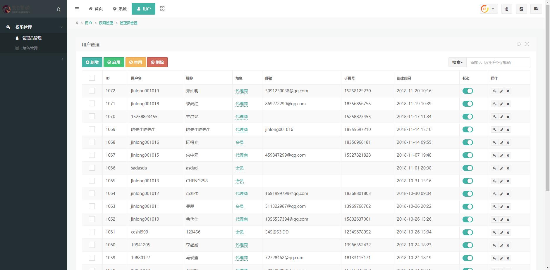
Task: Click the 删除 button
Action: click(157, 62)
